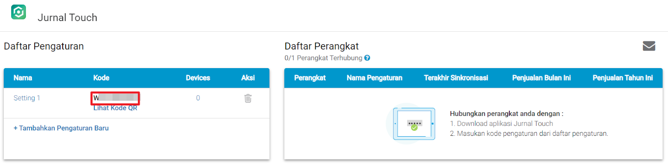The width and height of the screenshot is (668, 168).
Task: Click the Perangkat column header
Action: tap(310, 78)
